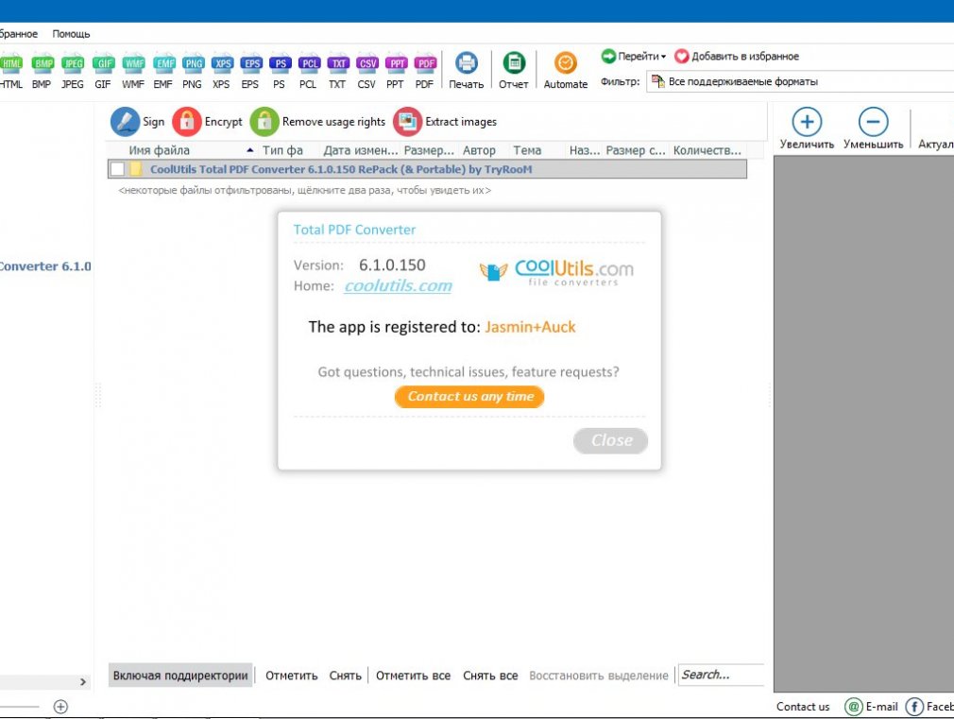Image resolution: width=954 pixels, height=719 pixels.
Task: Open CoolUtils Total PDF Converter folder row
Action: click(x=427, y=169)
